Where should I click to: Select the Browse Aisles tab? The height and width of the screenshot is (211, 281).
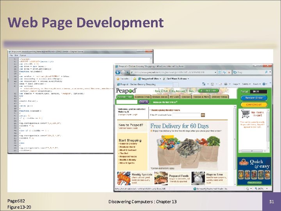pos(160,97)
